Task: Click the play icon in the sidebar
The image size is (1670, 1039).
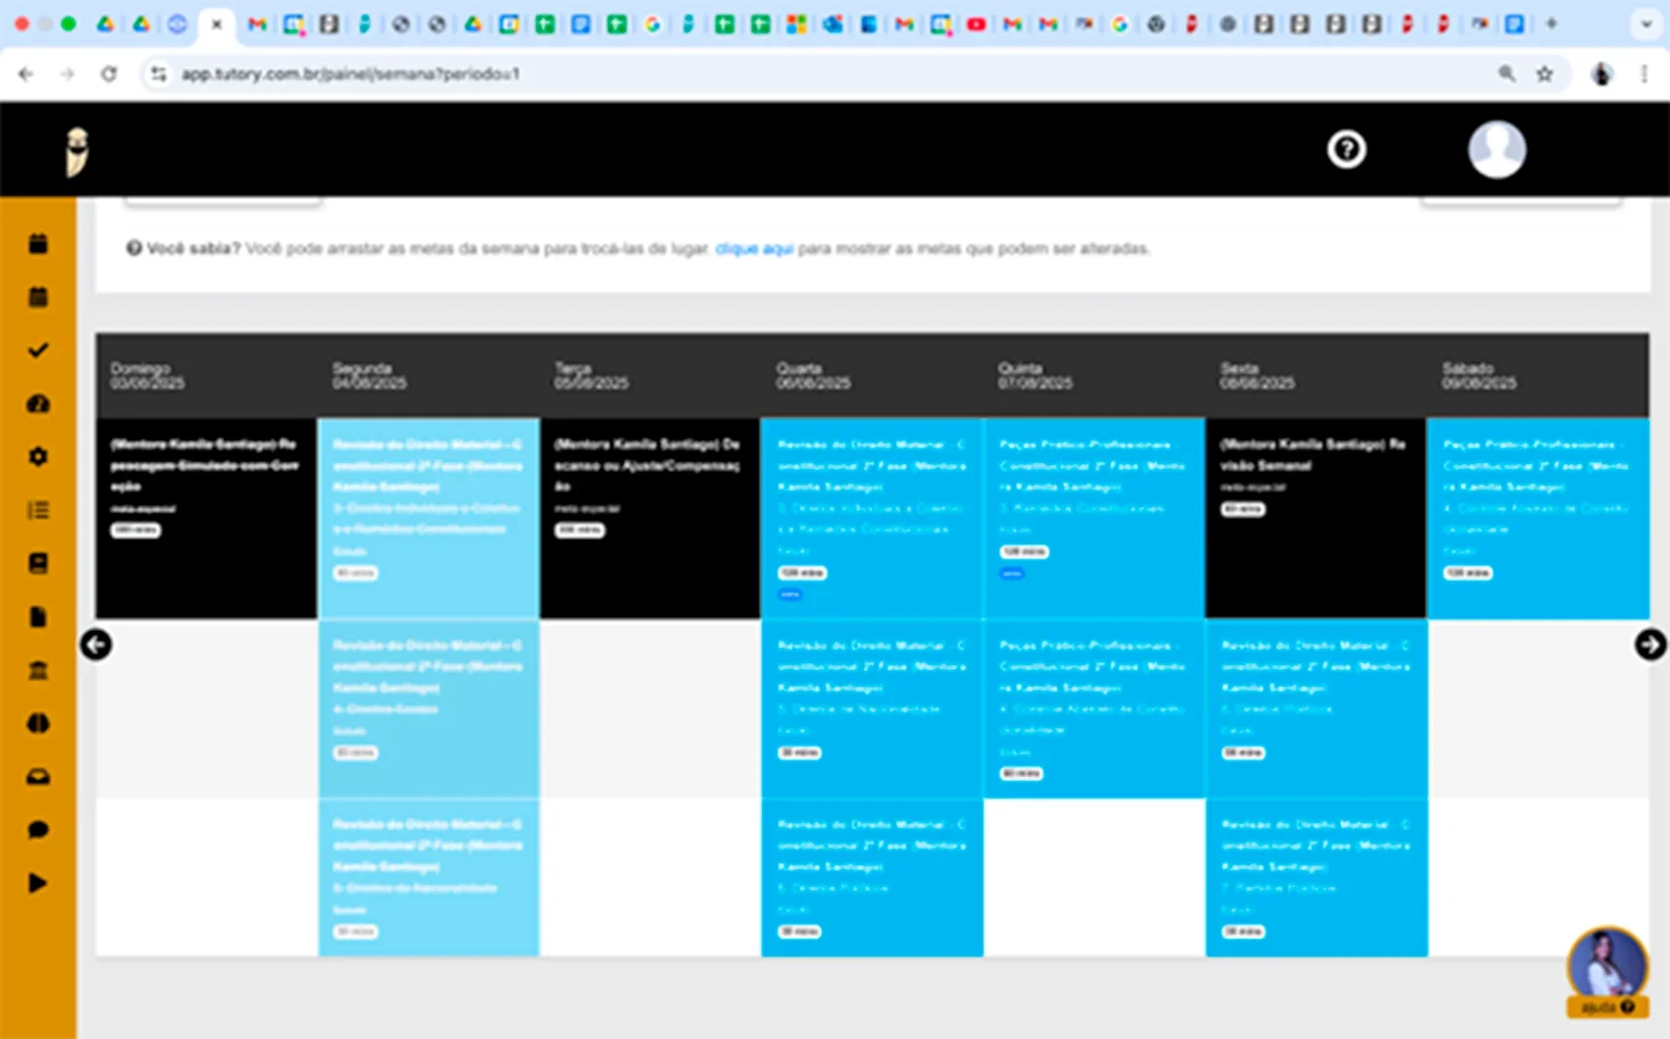Action: point(38,884)
